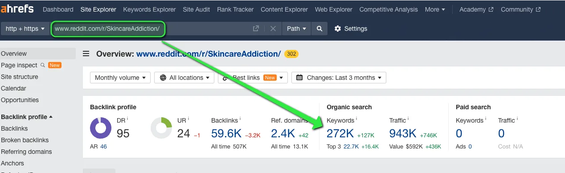Expand the Monthly volume dropdown
Viewport: 565px width, 173px height.
(x=120, y=78)
